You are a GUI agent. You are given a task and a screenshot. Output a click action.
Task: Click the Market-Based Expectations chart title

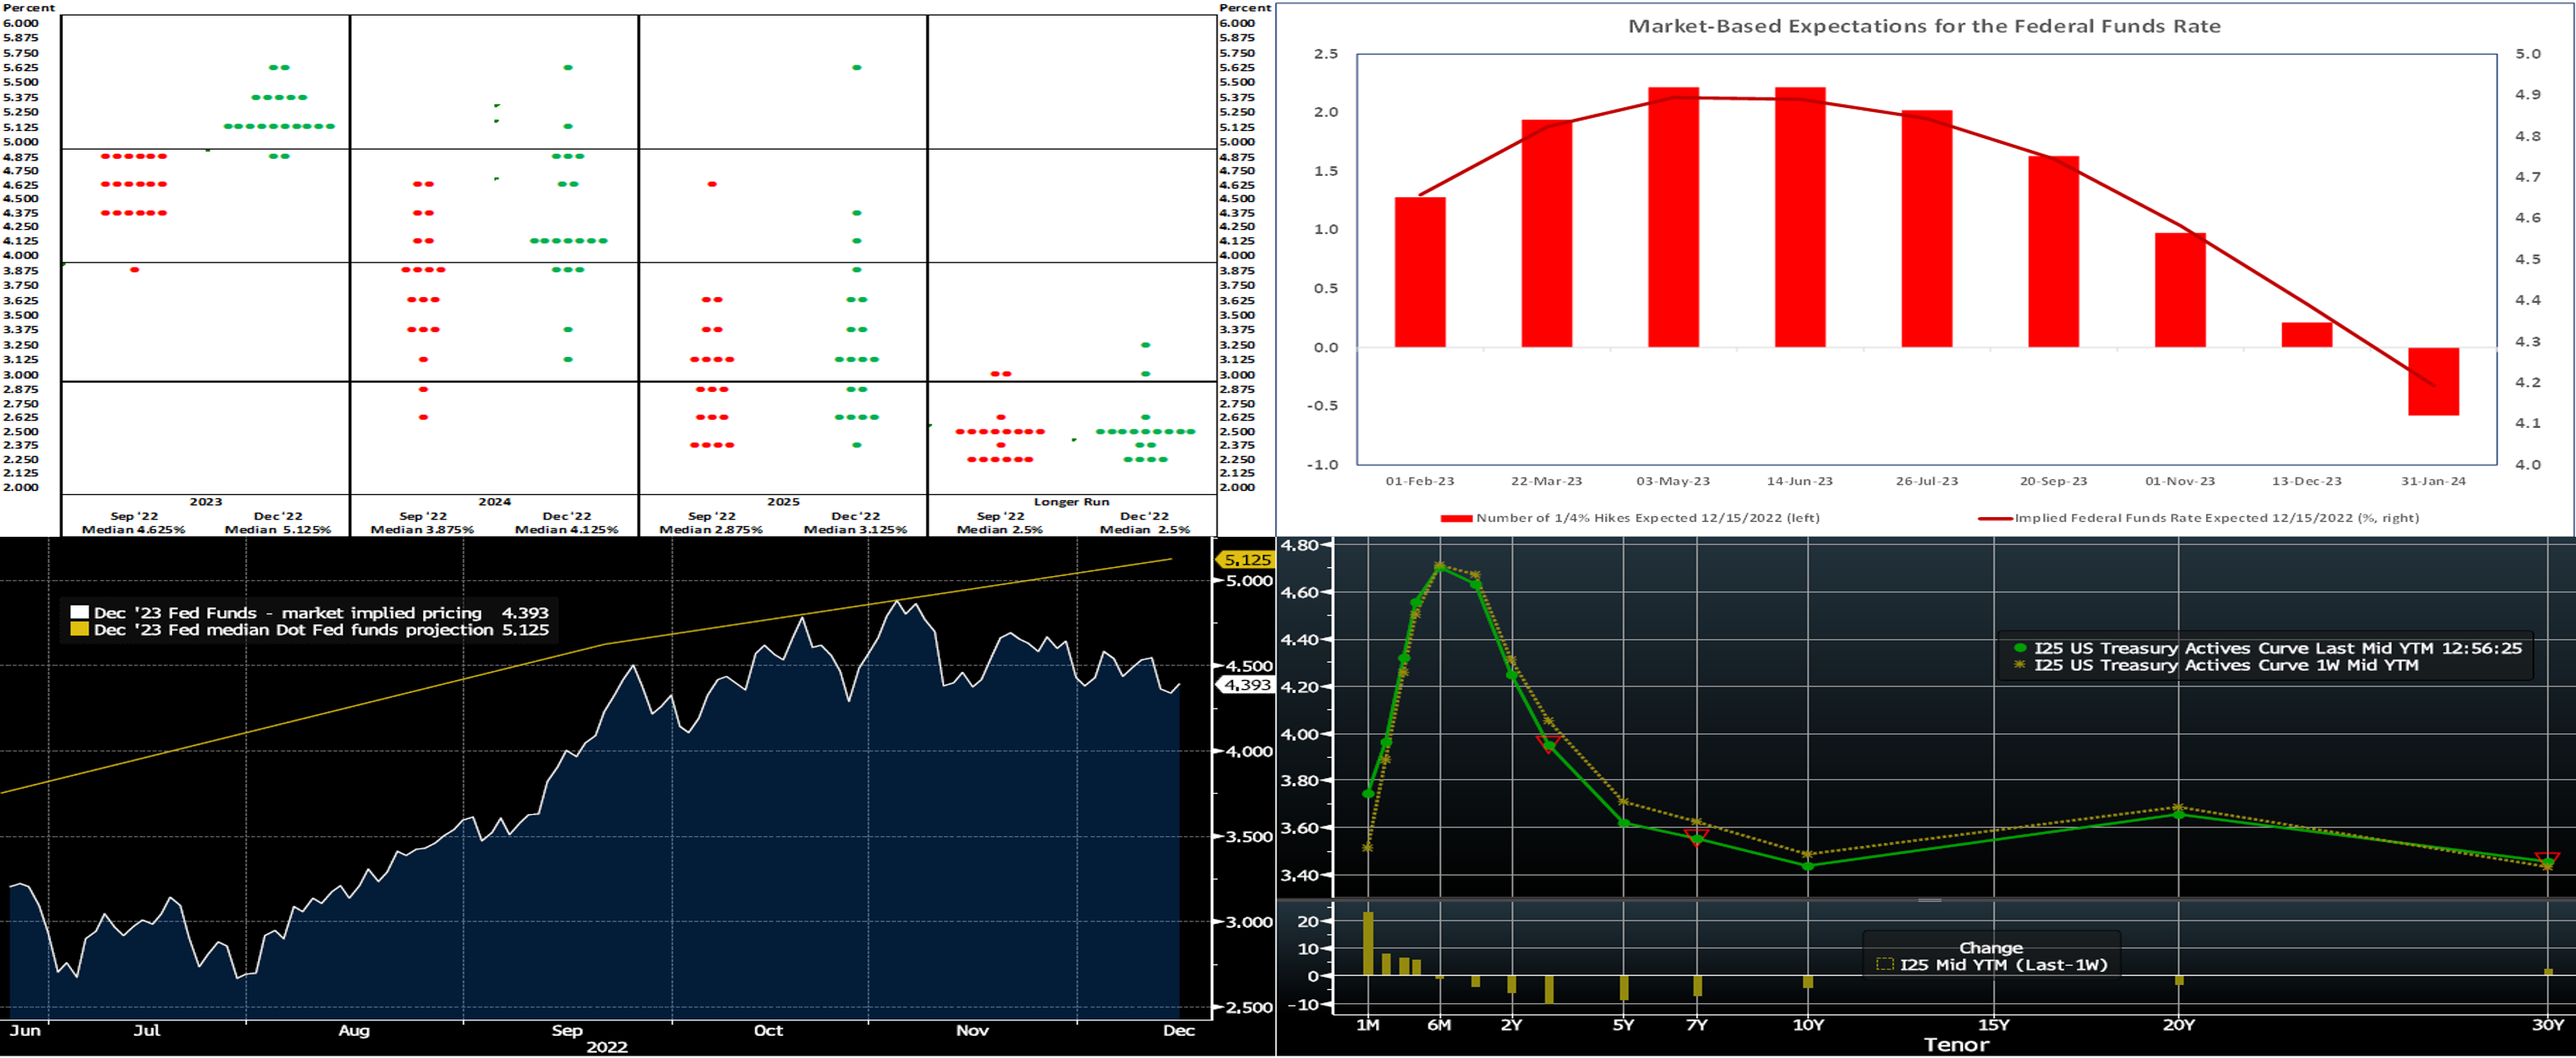[x=1924, y=27]
